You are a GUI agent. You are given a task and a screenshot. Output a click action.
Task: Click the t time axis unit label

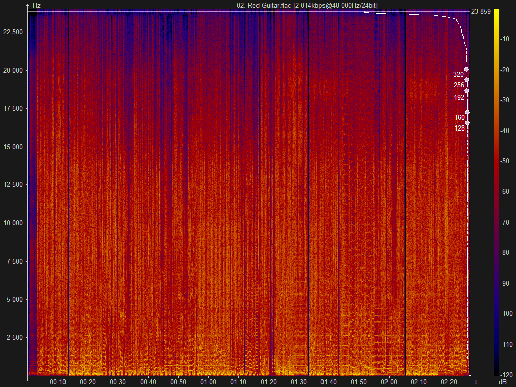point(476,382)
